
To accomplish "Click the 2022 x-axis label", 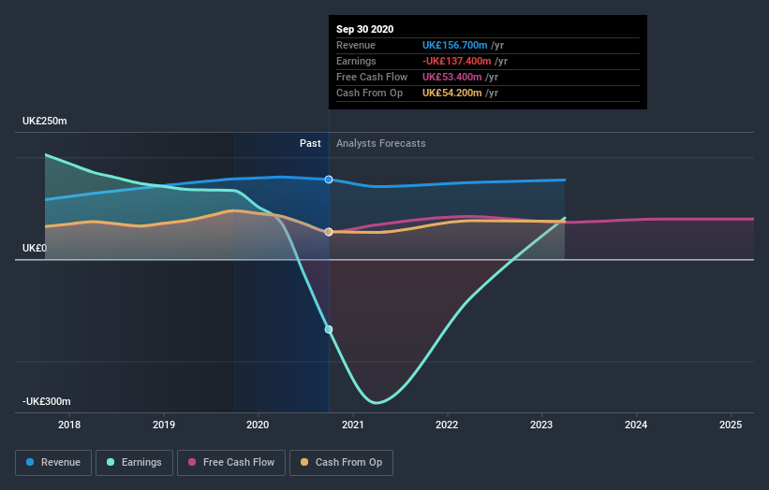I will point(447,425).
